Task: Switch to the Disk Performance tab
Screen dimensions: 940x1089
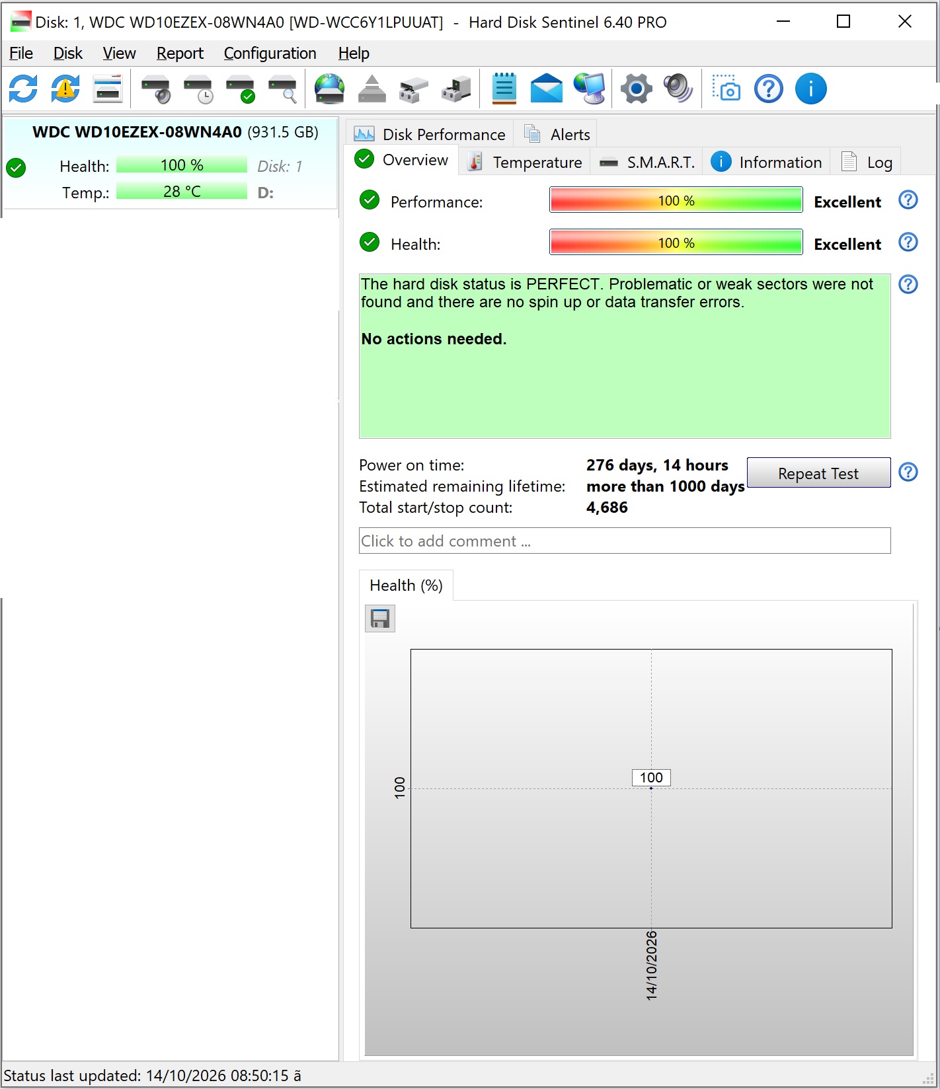Action: tap(430, 134)
